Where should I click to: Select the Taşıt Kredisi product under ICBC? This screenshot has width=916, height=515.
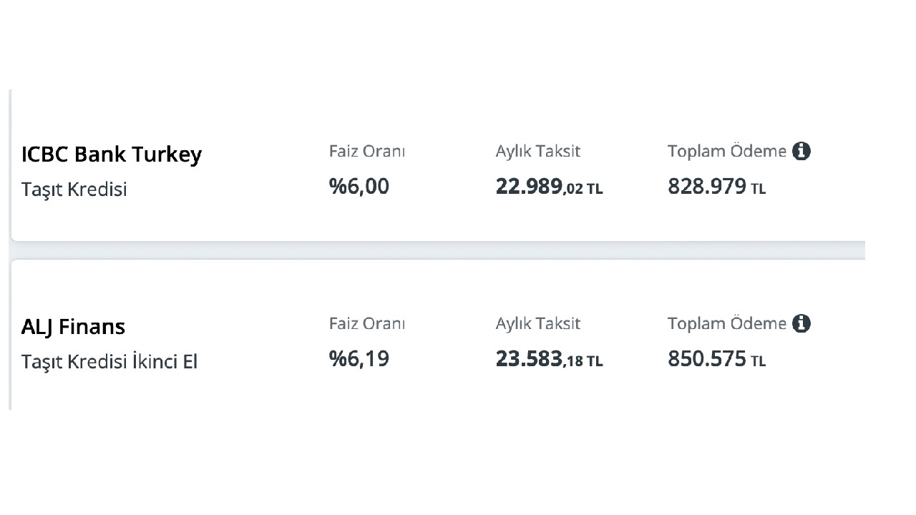pyautogui.click(x=74, y=190)
